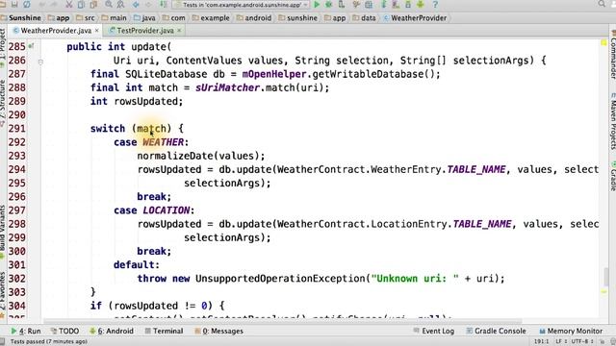Click the green Run button
Screen dimensions: 616x346
coord(317,4)
